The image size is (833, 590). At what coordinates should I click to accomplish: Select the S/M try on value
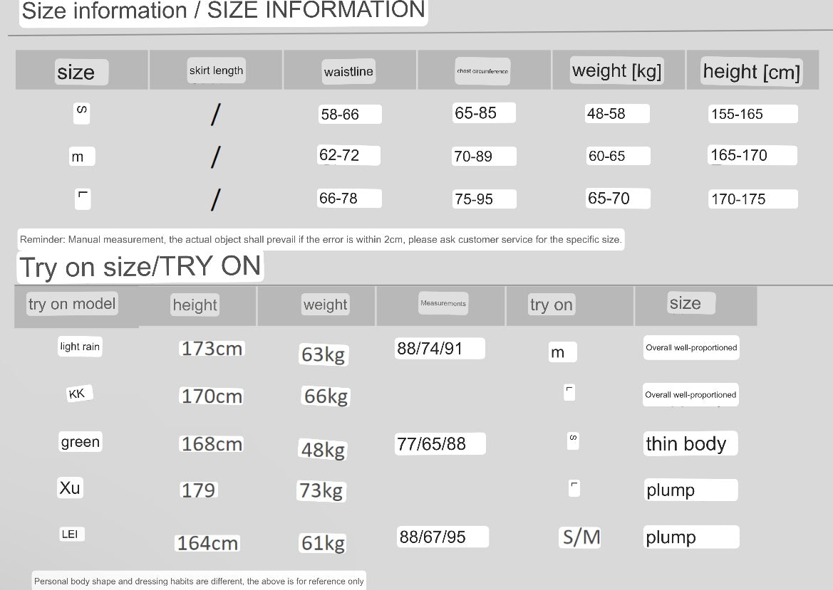(581, 537)
